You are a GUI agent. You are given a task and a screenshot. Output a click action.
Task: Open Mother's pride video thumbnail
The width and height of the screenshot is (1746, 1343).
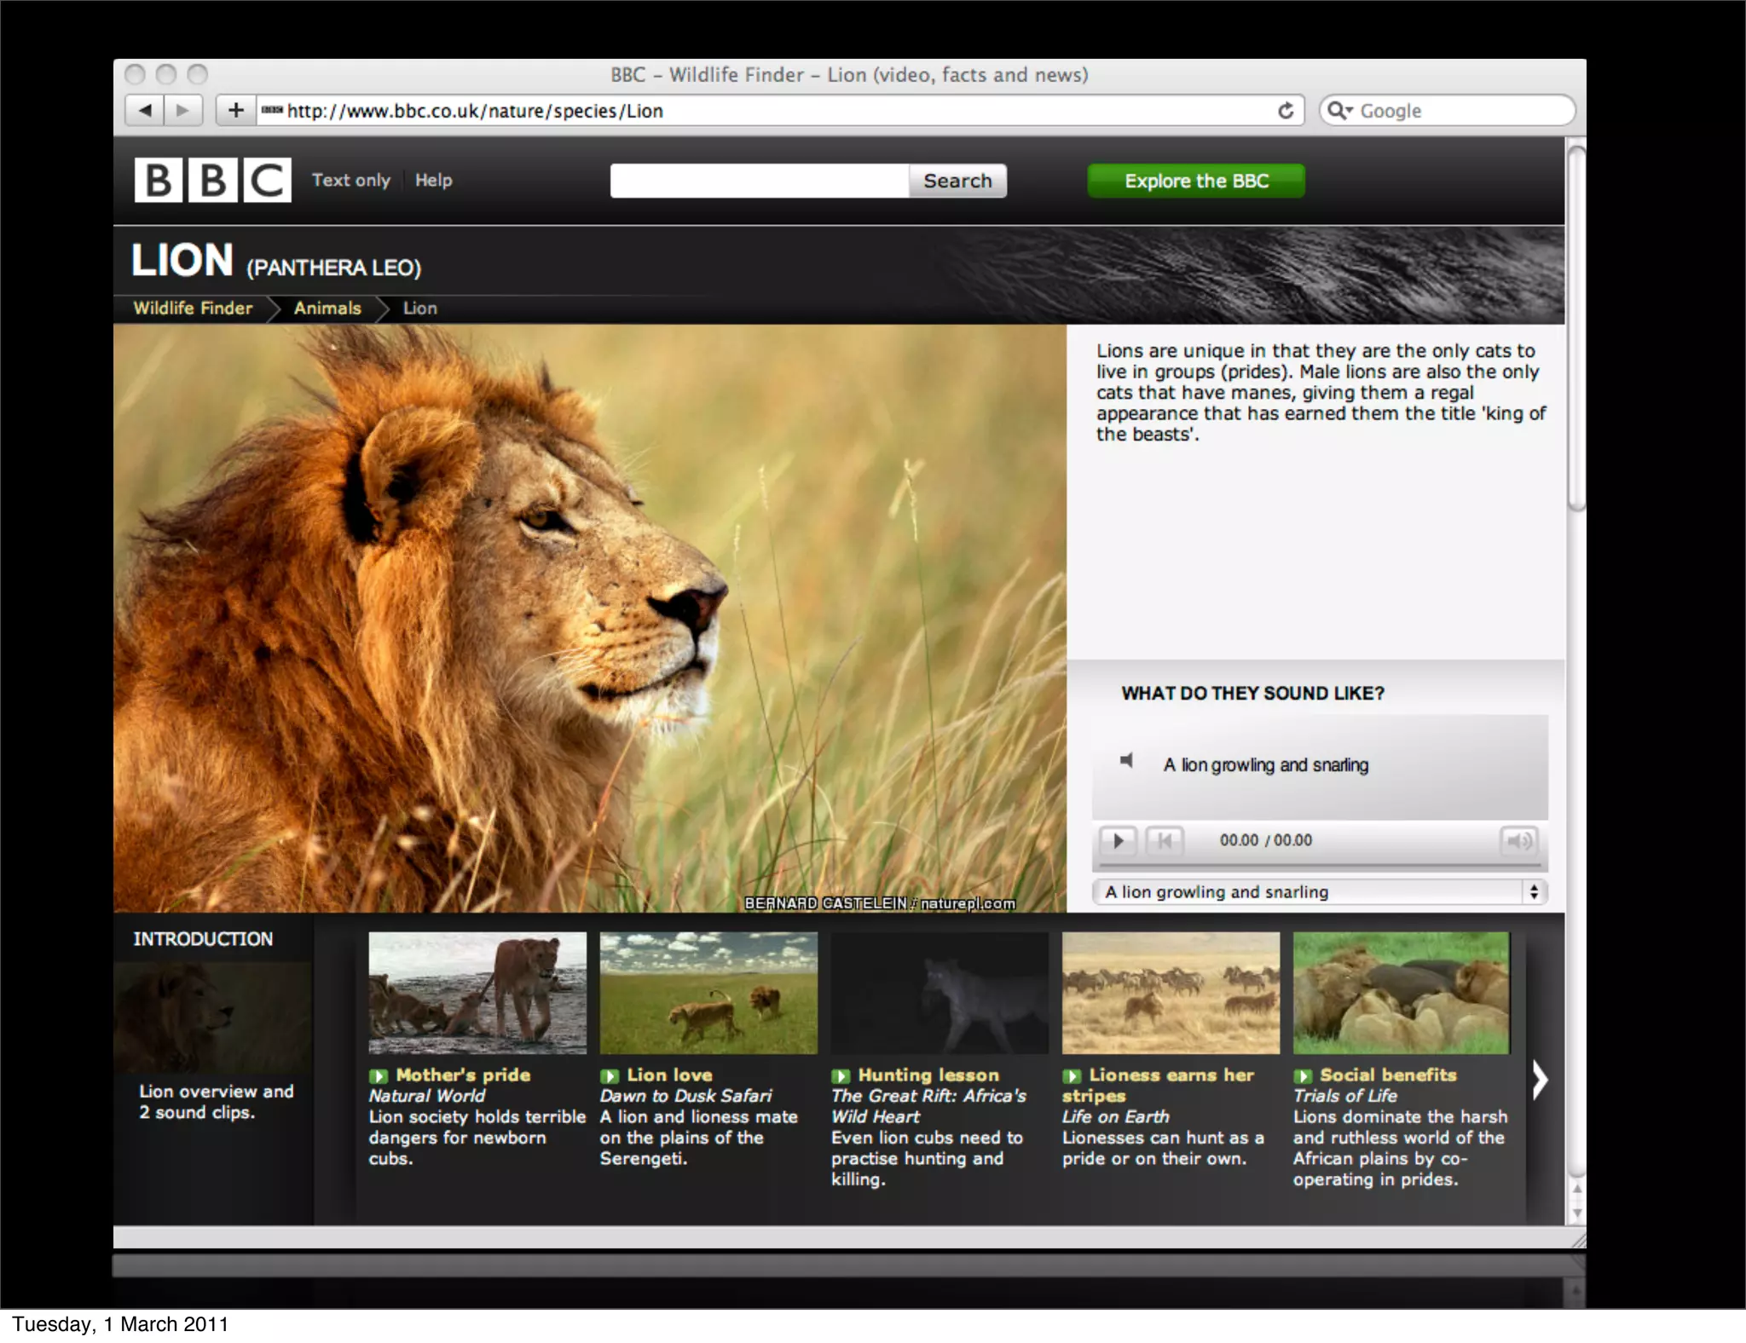coord(477,993)
